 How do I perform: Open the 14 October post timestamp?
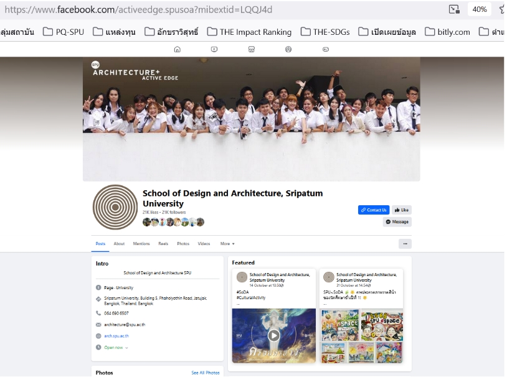pyautogui.click(x=265, y=285)
